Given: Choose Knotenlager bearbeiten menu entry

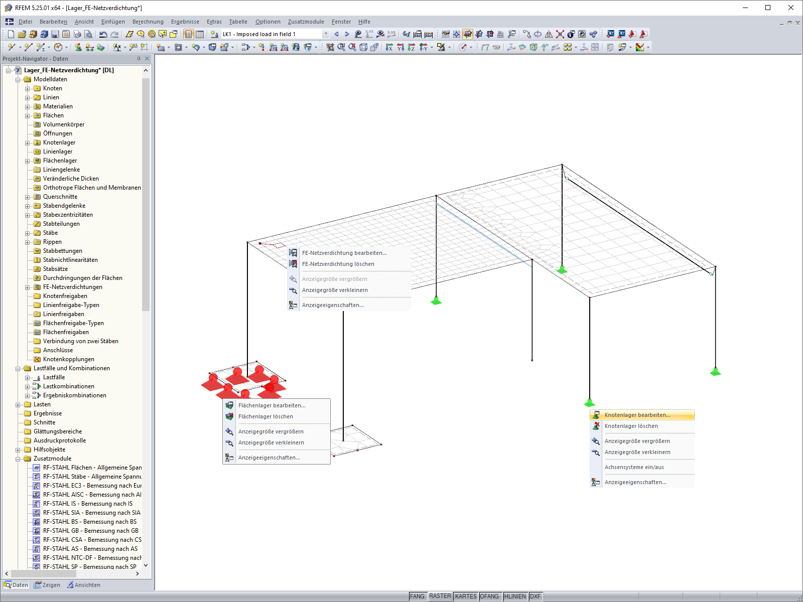Looking at the screenshot, I should coord(642,415).
